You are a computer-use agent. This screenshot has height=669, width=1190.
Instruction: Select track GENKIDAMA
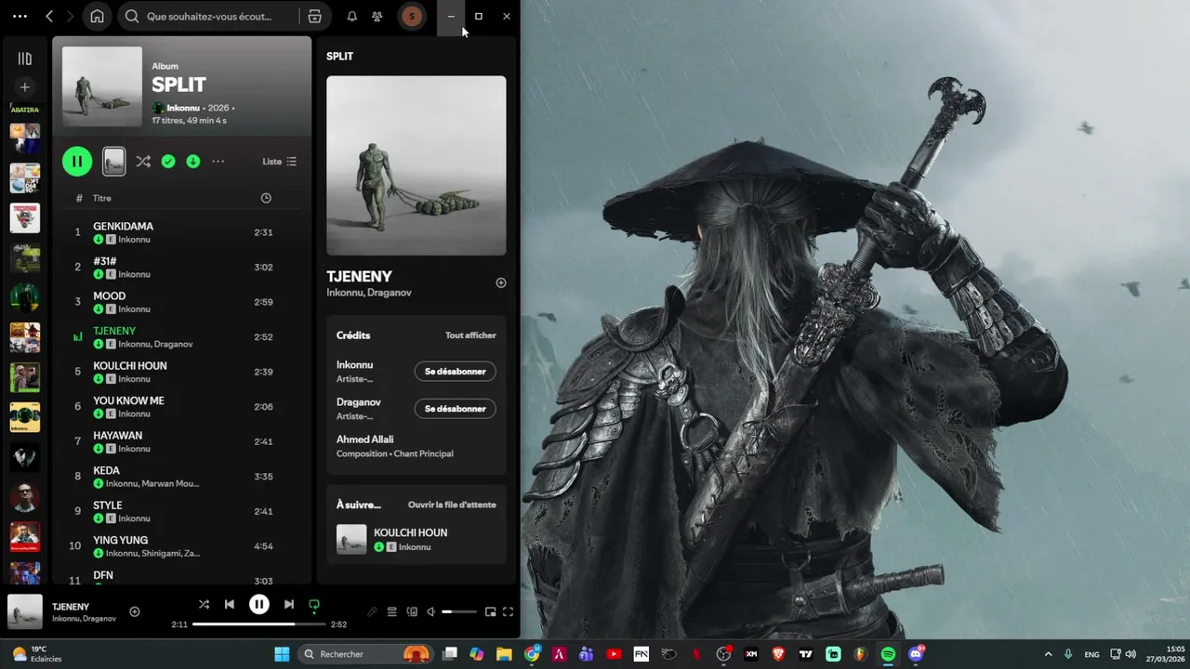click(123, 226)
